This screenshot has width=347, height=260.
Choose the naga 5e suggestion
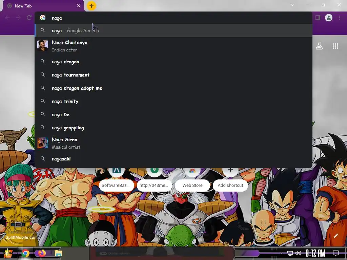click(x=173, y=114)
